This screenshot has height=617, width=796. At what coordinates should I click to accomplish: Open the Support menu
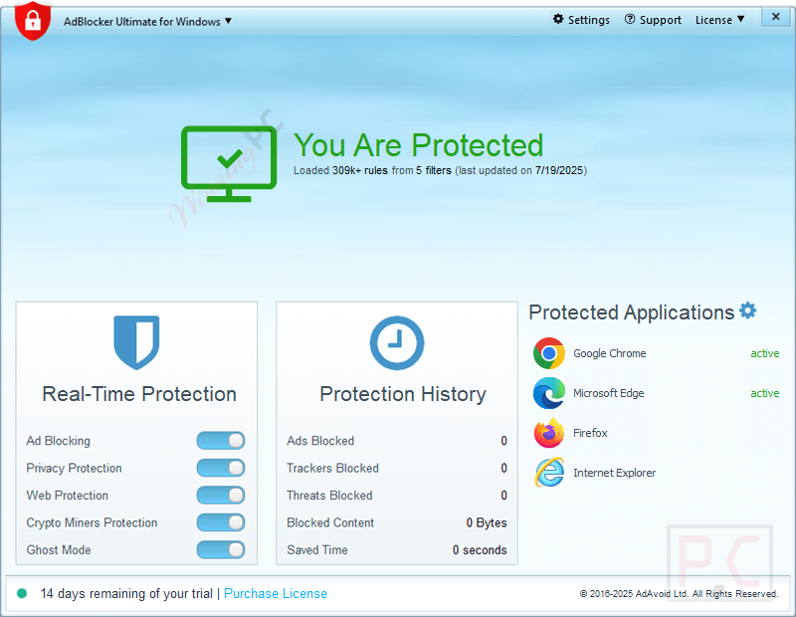coord(653,20)
